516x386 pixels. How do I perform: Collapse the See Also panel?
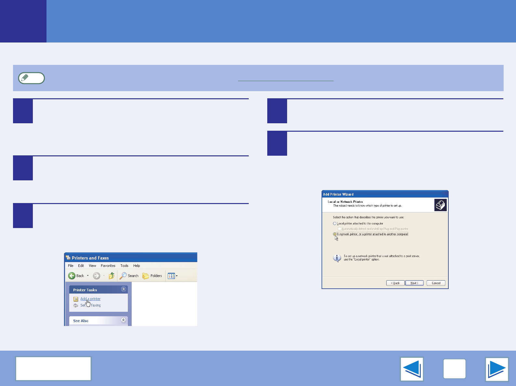124,320
